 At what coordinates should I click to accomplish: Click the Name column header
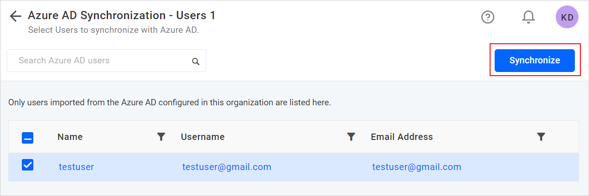coord(70,137)
